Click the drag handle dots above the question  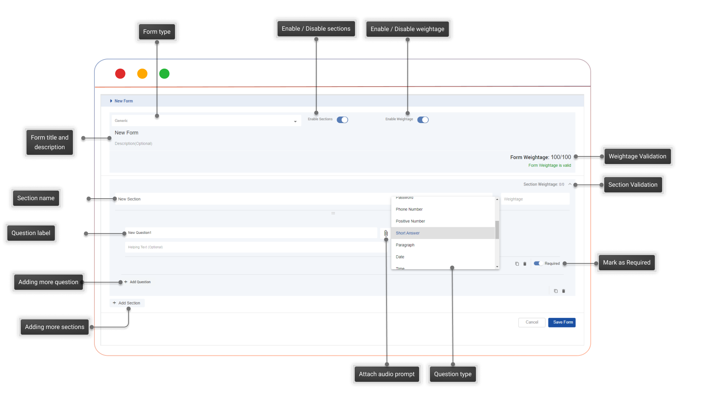tap(333, 213)
